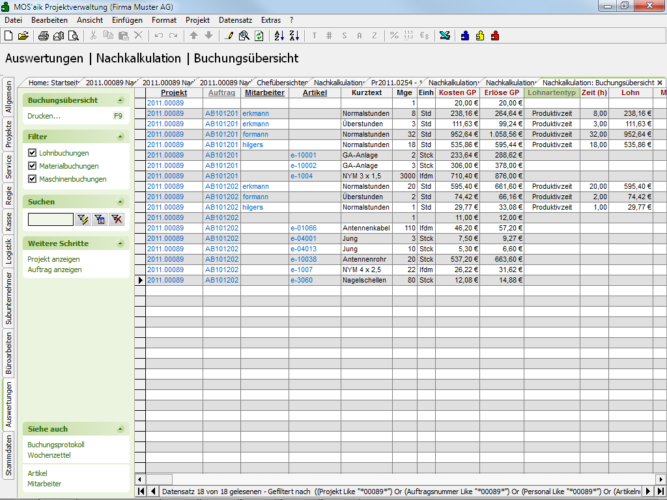Switch to the Home: Startseite tab

point(53,83)
